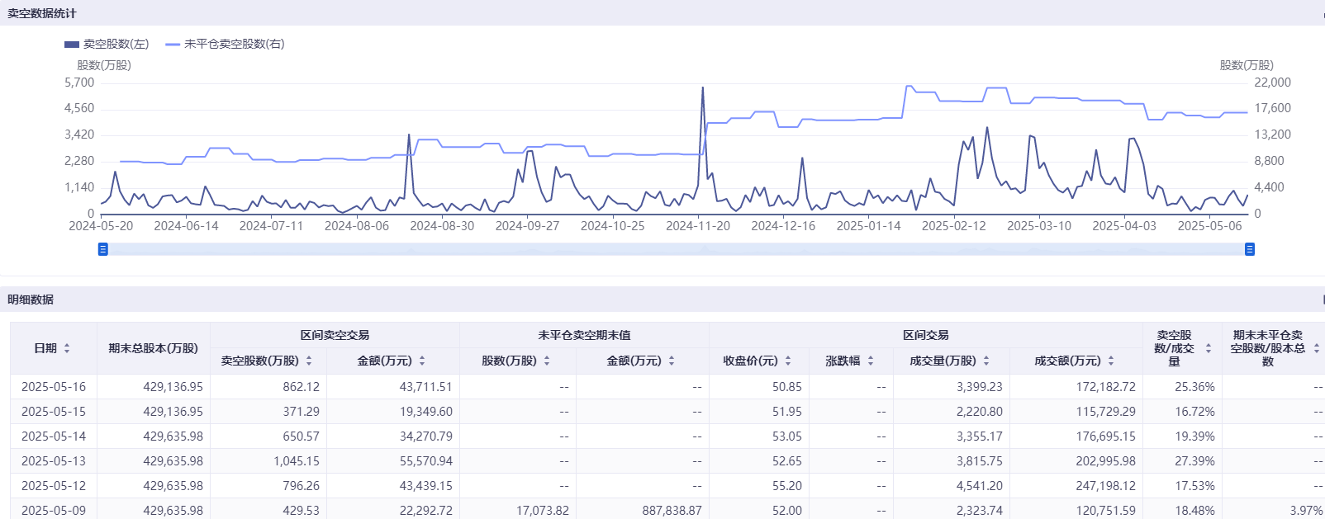This screenshot has height=519, width=1325.
Task: Click sort arrows next to 收盘价(元)
Action: tap(788, 361)
